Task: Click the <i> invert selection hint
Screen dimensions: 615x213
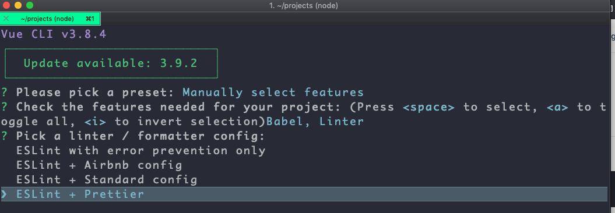Action: click(x=95, y=122)
